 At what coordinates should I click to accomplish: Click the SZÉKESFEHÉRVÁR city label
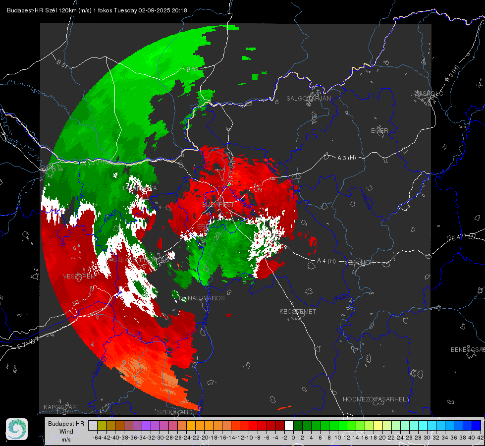click(x=141, y=260)
